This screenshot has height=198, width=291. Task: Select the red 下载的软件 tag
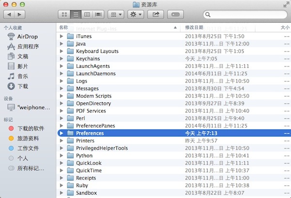pyautogui.click(x=26, y=128)
